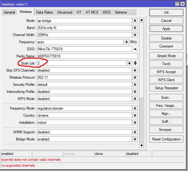
Task: Expand the Installation dropdown
Action: click(135, 123)
